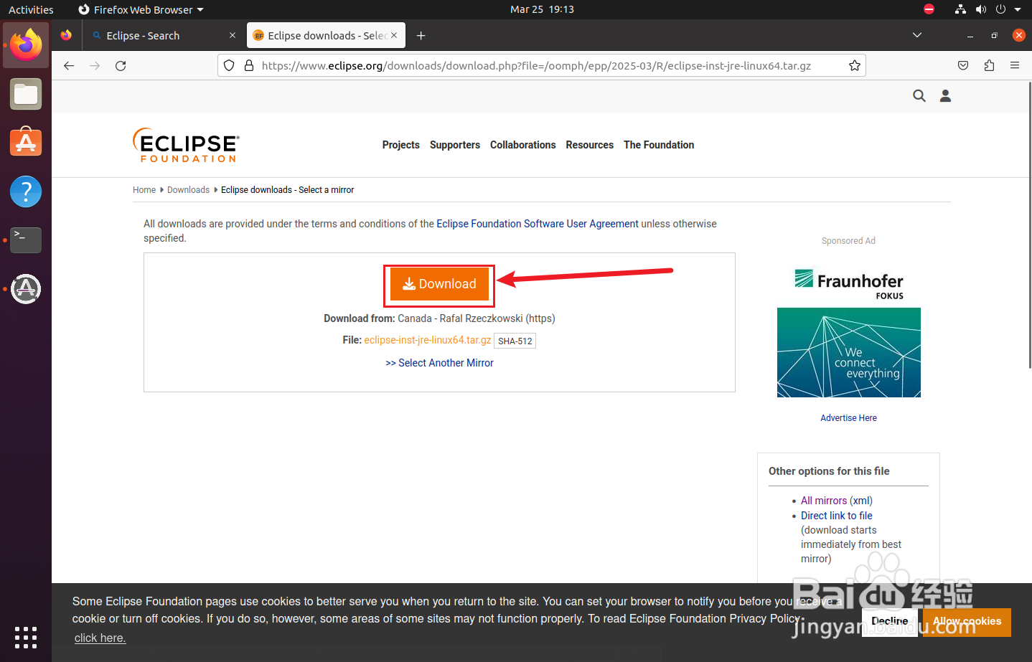Go back using browser back arrow
Image resolution: width=1032 pixels, height=662 pixels.
69,65
